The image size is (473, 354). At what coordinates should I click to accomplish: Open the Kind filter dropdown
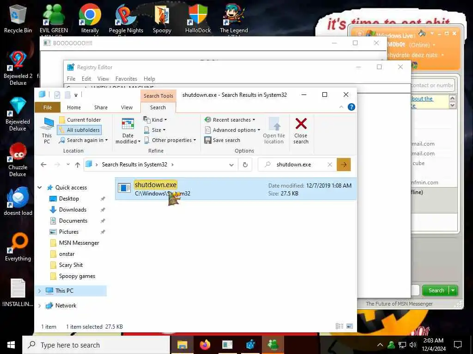[x=155, y=120]
